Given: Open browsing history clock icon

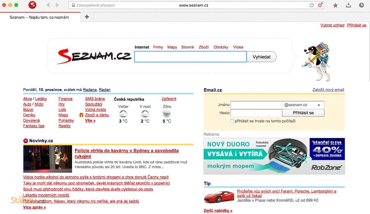Looking at the screenshot, I should (361, 5).
